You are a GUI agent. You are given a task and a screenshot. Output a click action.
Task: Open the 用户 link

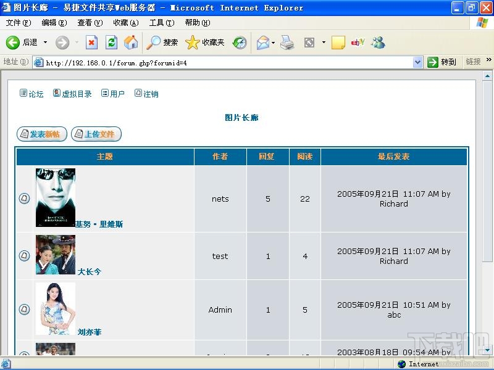pyautogui.click(x=117, y=94)
